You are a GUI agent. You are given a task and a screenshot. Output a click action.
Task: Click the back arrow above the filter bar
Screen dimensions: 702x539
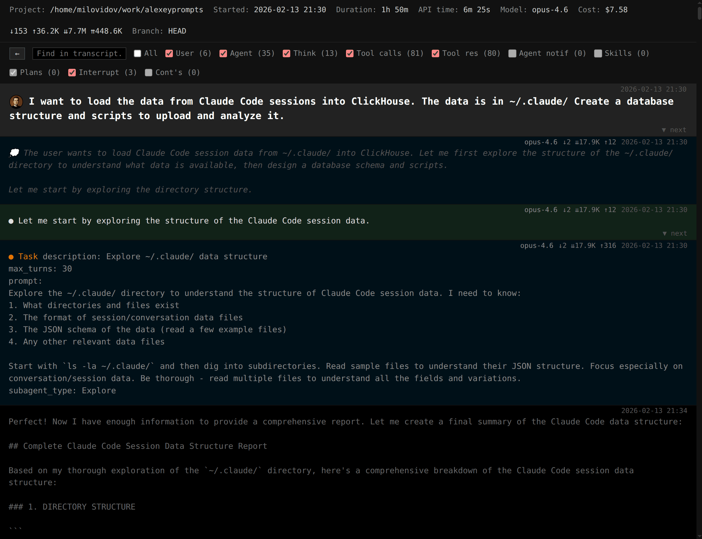point(17,53)
